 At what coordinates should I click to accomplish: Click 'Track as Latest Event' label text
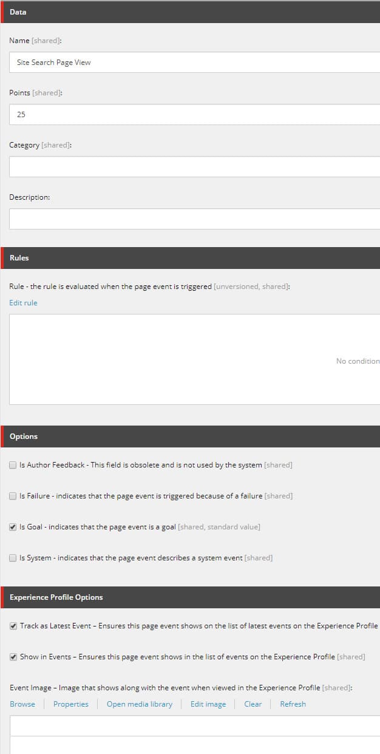point(199,626)
